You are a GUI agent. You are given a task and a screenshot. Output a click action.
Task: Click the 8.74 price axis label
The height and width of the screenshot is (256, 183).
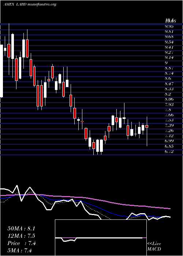pyautogui.click(x=169, y=73)
